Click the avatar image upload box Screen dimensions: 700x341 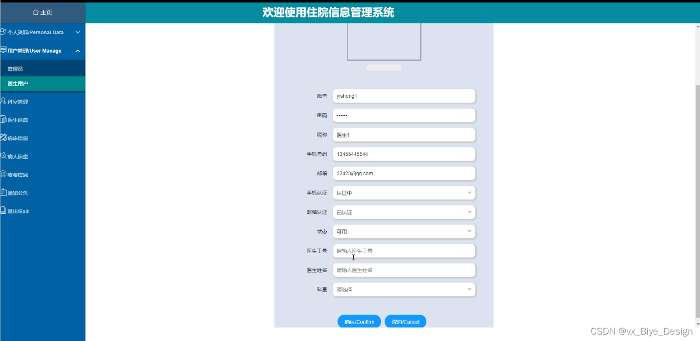click(x=384, y=42)
